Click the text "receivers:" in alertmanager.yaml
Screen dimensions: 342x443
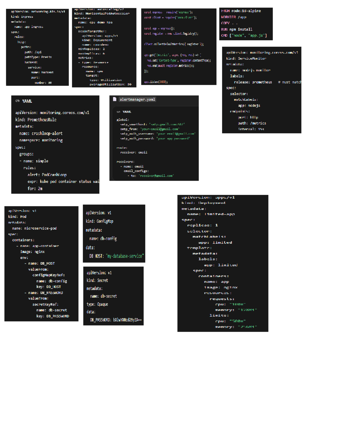(125, 162)
